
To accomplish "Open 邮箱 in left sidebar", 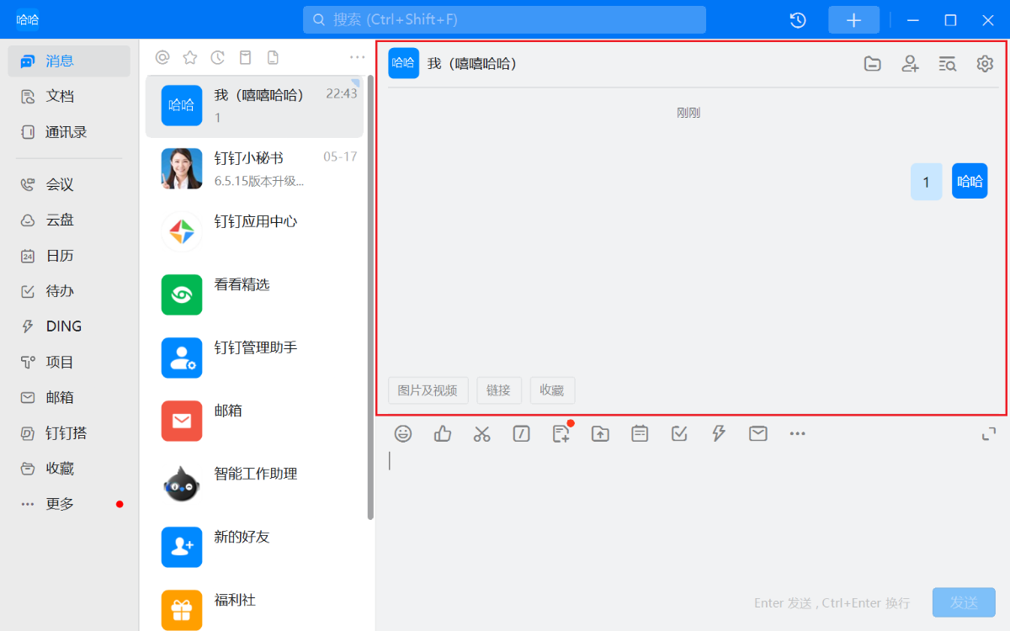I will pos(69,397).
